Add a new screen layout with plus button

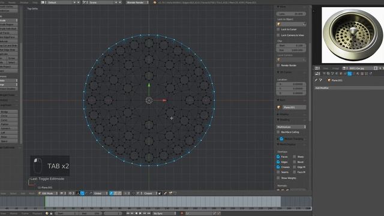(74, 2)
